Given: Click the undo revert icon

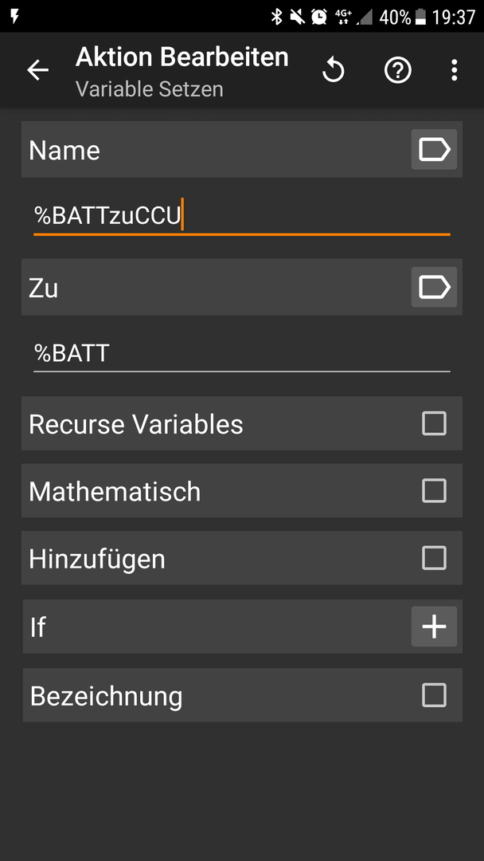Looking at the screenshot, I should [333, 70].
